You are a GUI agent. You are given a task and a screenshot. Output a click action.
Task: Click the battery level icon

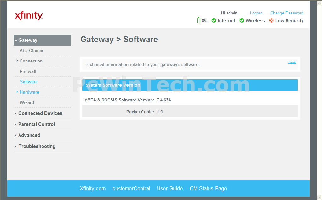coord(198,20)
